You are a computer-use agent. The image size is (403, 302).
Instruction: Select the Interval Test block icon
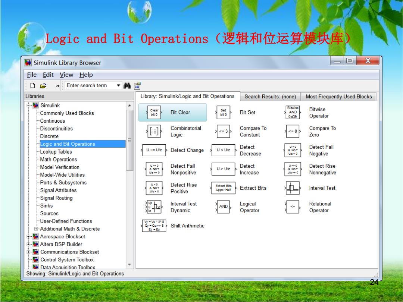pos(293,188)
